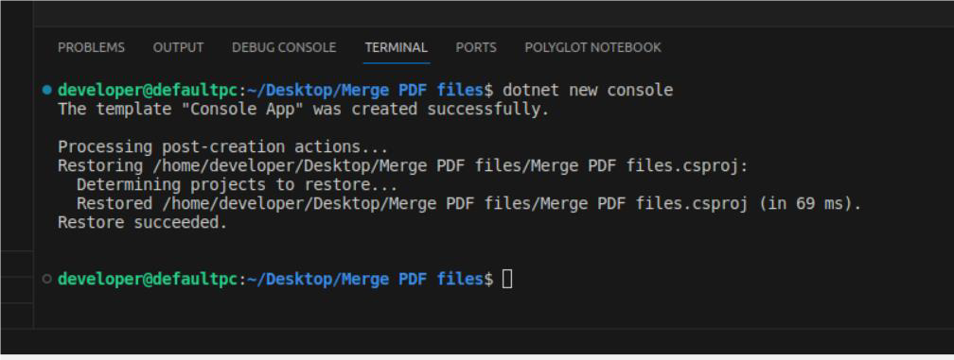
Task: Click developer@defaultpc in the first prompt
Action: pos(148,91)
